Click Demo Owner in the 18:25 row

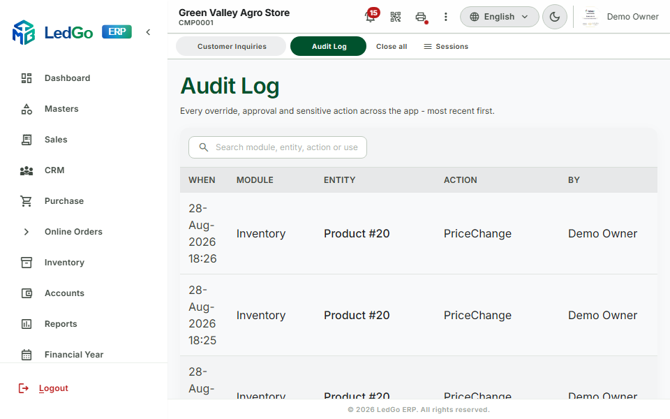pyautogui.click(x=602, y=315)
